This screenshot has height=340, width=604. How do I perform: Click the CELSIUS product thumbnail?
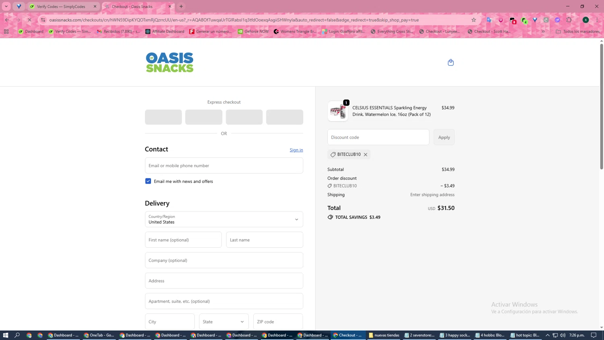click(338, 111)
